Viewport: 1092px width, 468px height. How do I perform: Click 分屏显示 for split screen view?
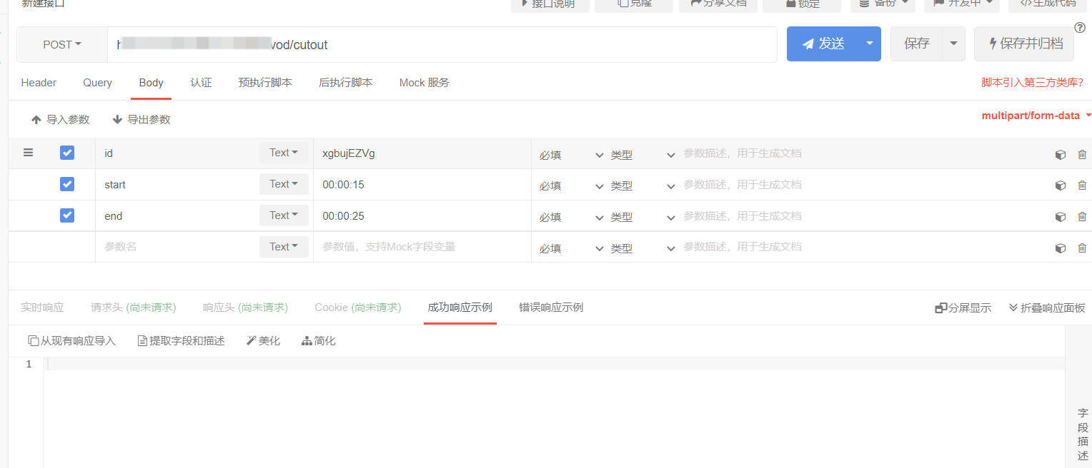pyautogui.click(x=963, y=308)
